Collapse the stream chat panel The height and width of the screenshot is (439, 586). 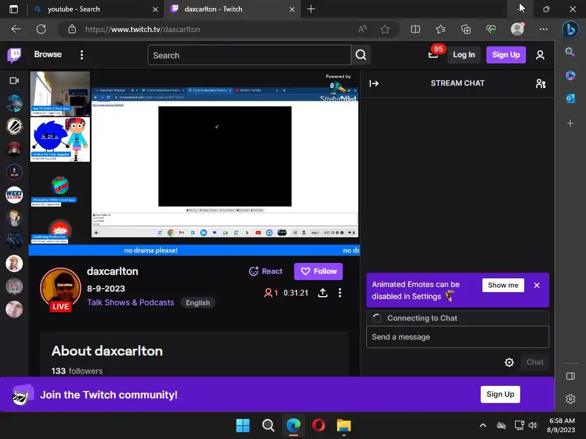(x=374, y=83)
